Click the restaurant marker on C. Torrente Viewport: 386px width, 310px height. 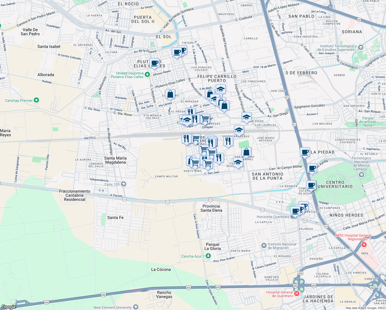(190, 111)
